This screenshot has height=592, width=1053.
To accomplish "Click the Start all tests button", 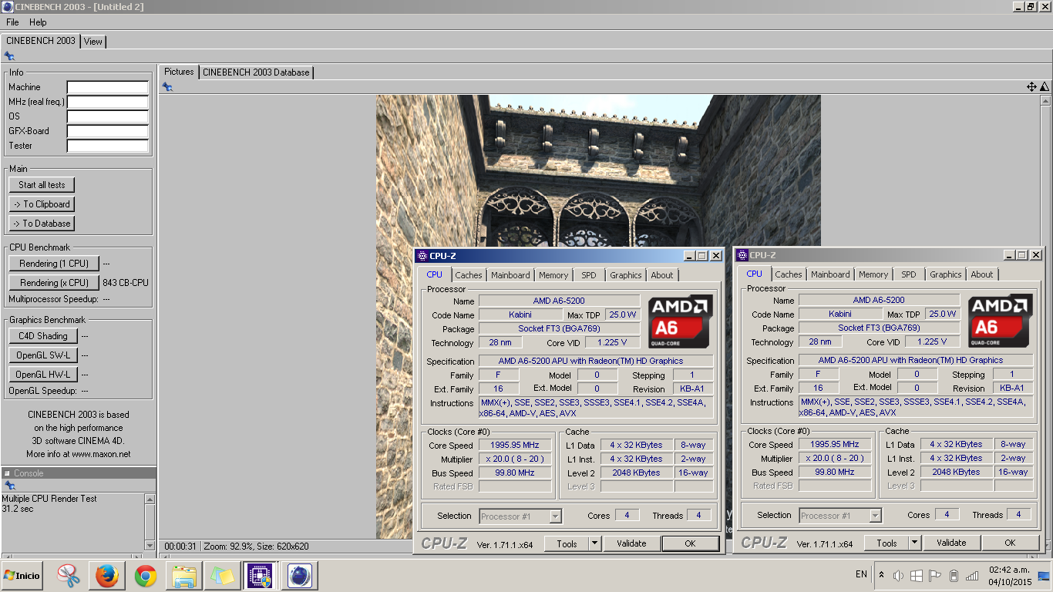I will pos(42,185).
